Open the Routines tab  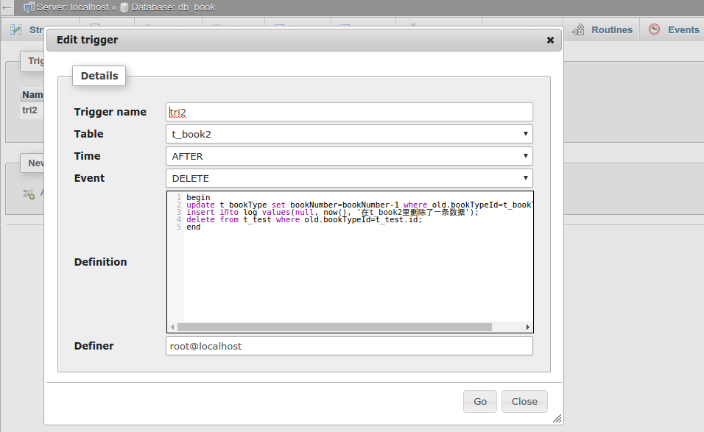[602, 29]
